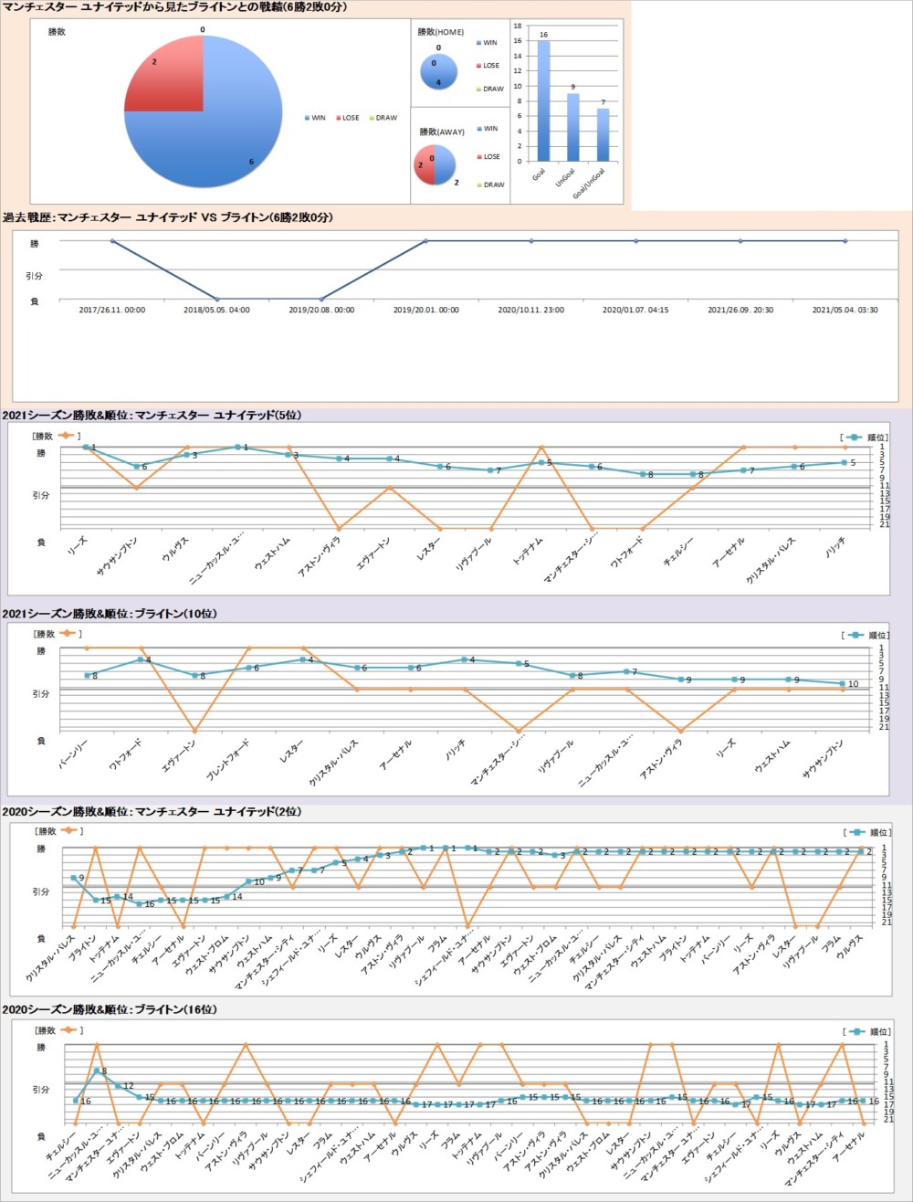Click トッテナム label in the Manchester United 2021 chart
The width and height of the screenshot is (913, 1202).
[x=526, y=552]
